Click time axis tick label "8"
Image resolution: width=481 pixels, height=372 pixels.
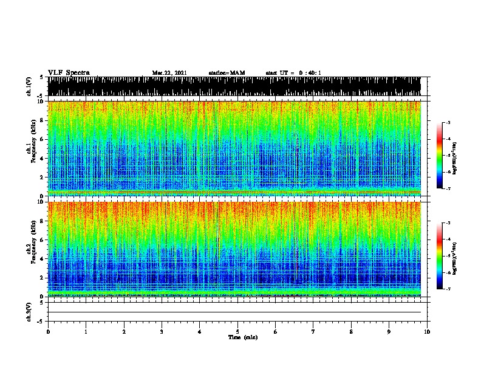click(x=351, y=332)
